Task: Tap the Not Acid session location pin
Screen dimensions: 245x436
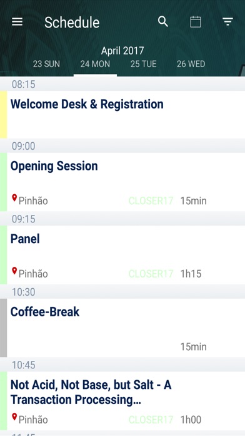Action: (x=14, y=417)
